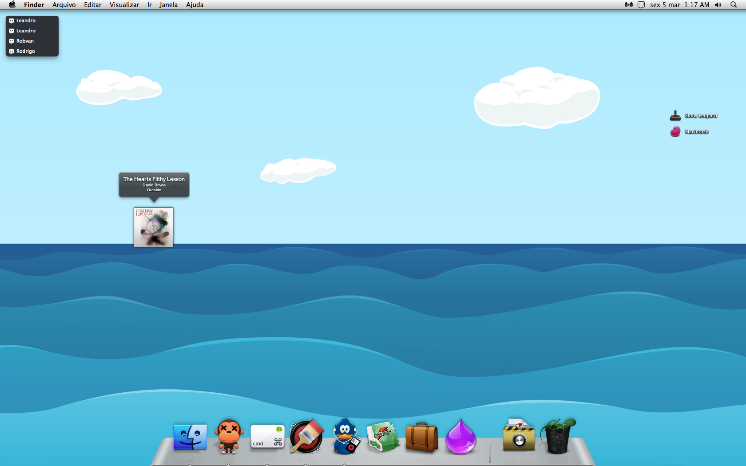Open the blue bird with stethoscope dock icon
746x466 pixels.
coord(345,436)
